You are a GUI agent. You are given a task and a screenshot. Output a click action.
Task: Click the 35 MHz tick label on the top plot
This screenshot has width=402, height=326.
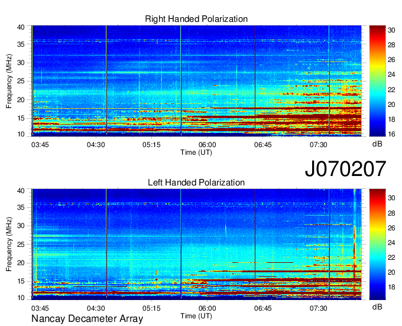(21, 44)
